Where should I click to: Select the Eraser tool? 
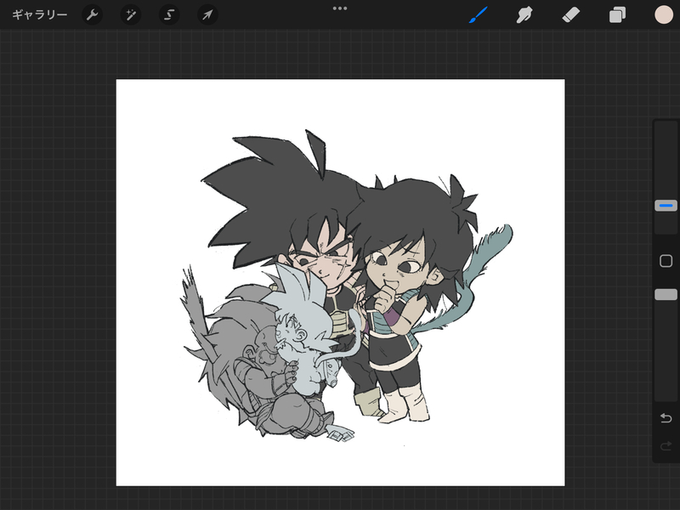click(570, 15)
